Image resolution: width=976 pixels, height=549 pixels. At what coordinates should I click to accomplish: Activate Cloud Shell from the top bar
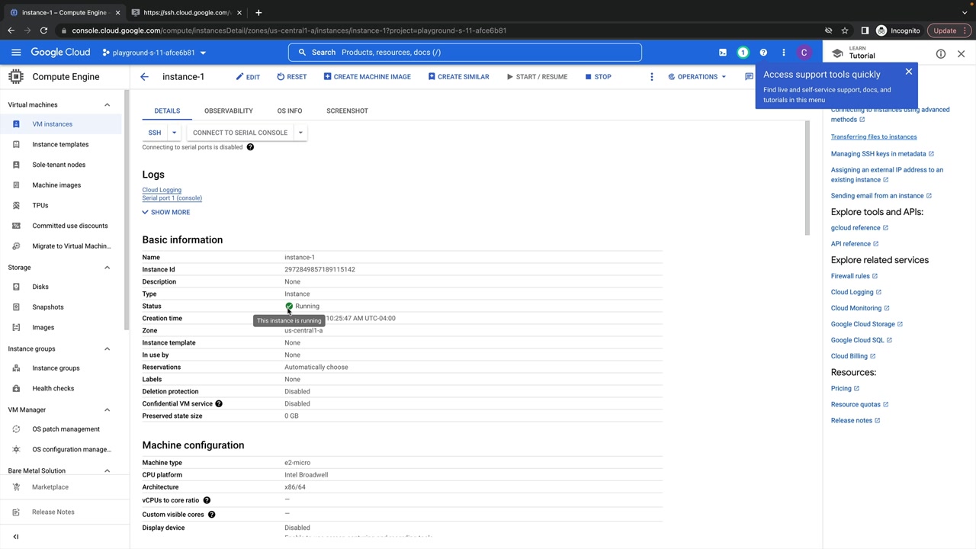coord(723,53)
